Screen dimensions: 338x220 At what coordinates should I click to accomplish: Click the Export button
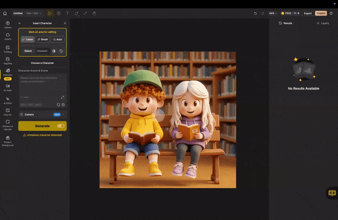308,13
